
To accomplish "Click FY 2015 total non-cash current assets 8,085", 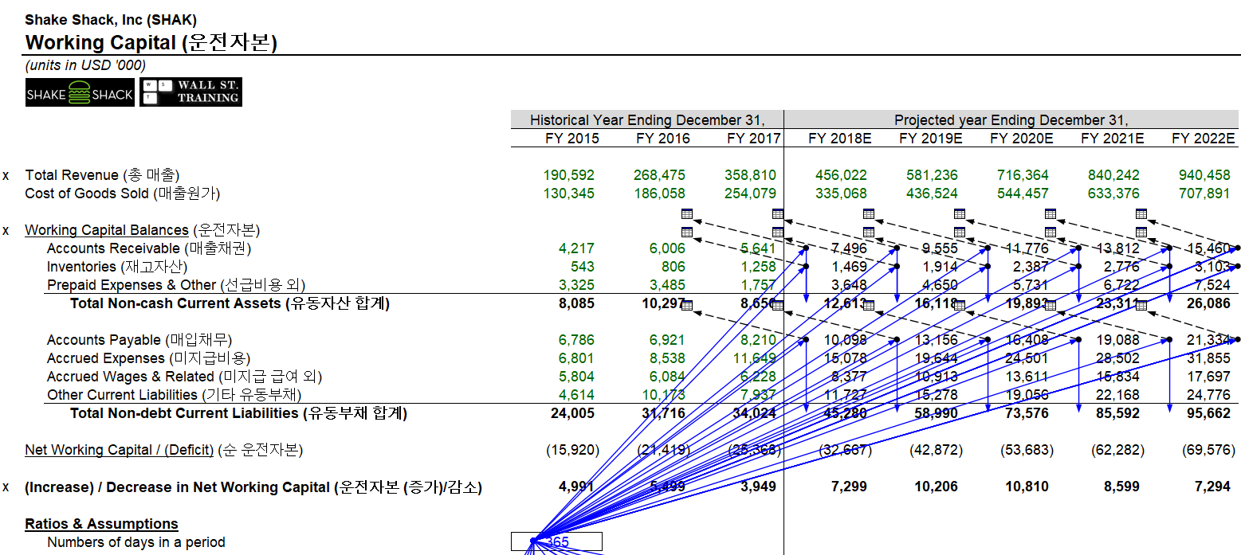I will tap(576, 303).
